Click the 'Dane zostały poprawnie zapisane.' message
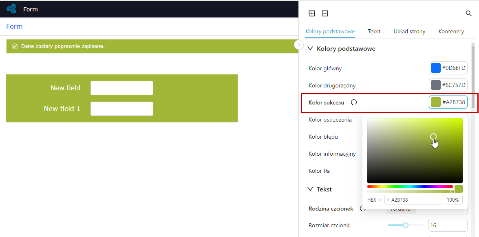Image resolution: width=479 pixels, height=237 pixels. coord(63,46)
